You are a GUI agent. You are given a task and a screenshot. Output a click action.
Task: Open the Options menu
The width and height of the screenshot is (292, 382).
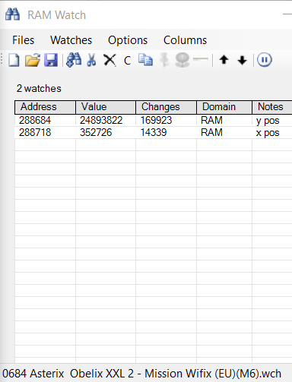pyautogui.click(x=128, y=40)
